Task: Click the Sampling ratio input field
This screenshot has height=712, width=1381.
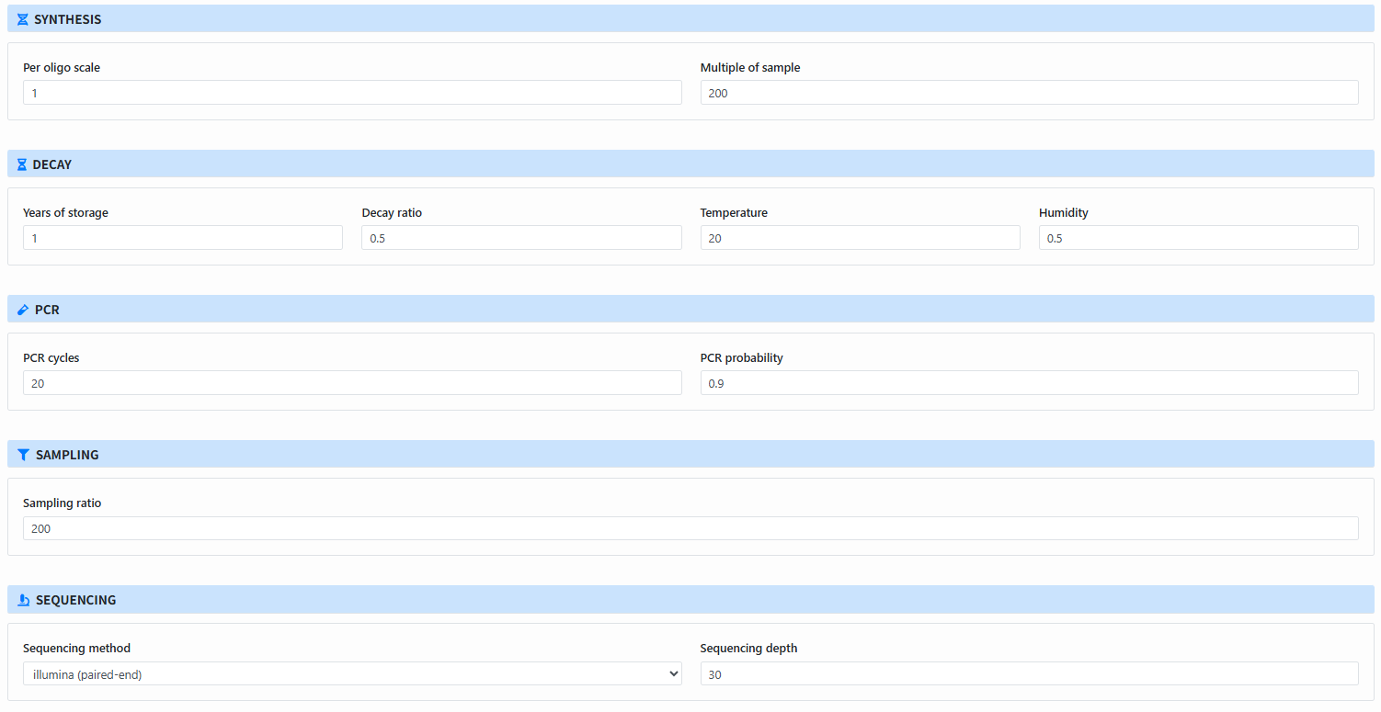Action: point(690,527)
